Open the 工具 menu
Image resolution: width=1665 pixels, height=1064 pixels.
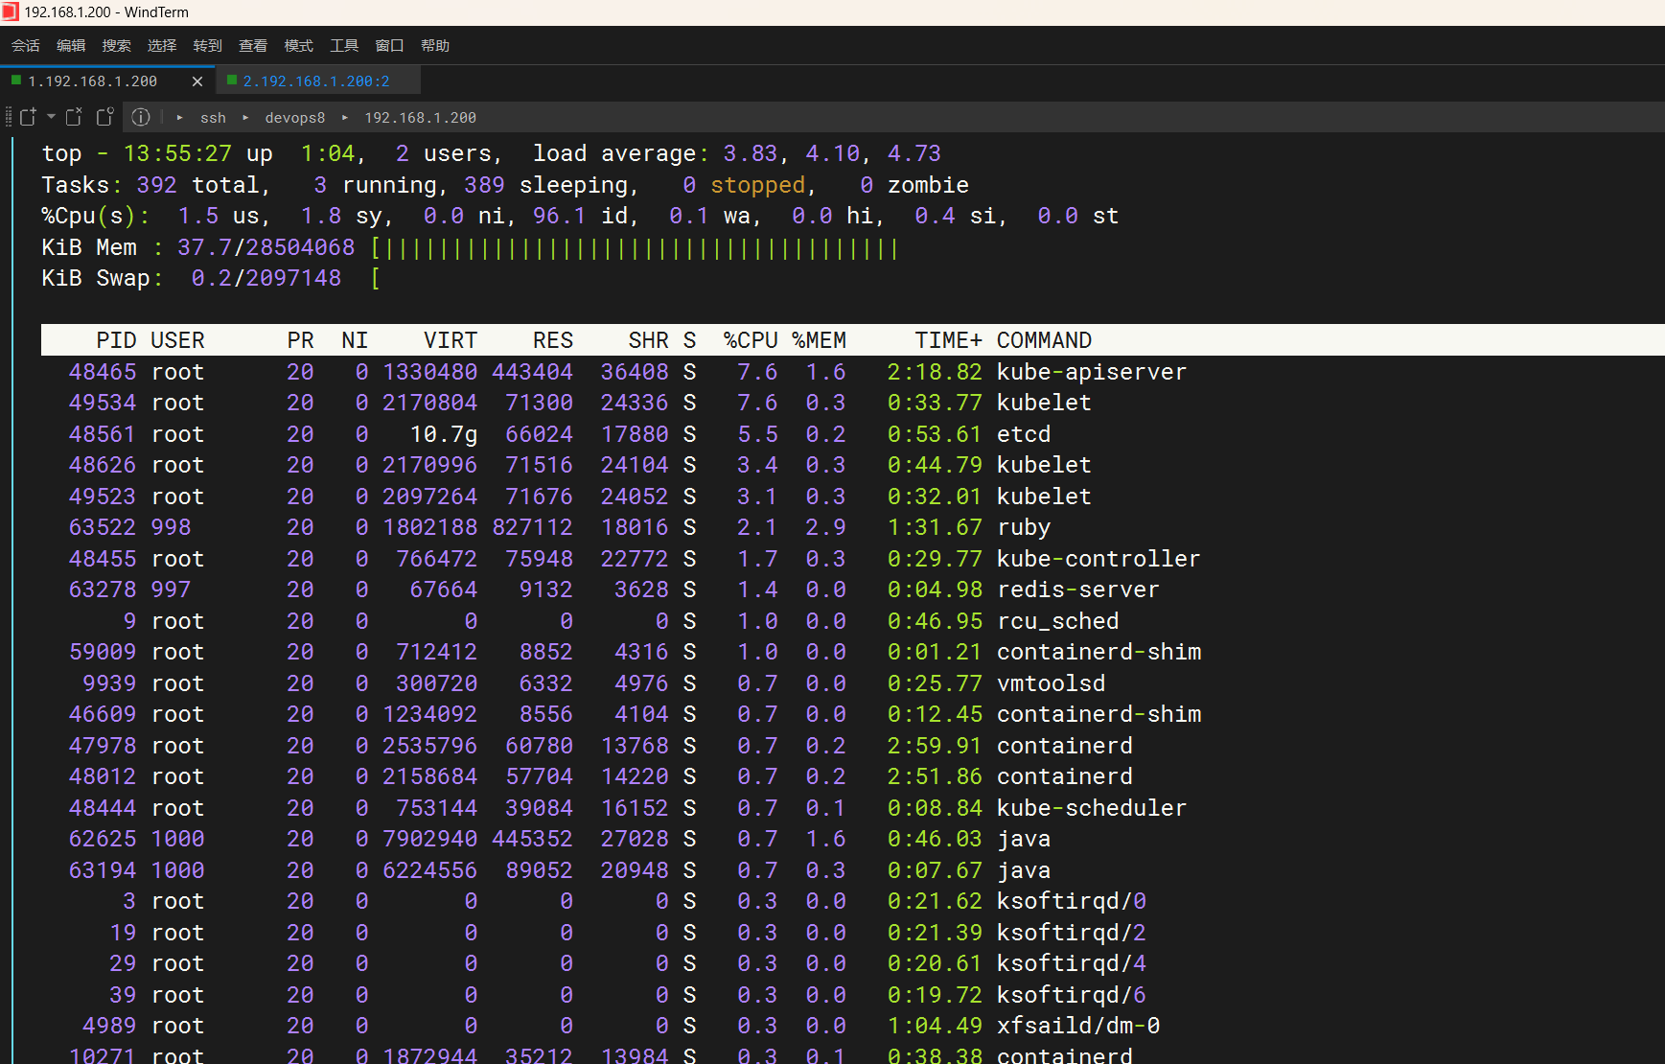[x=344, y=45]
